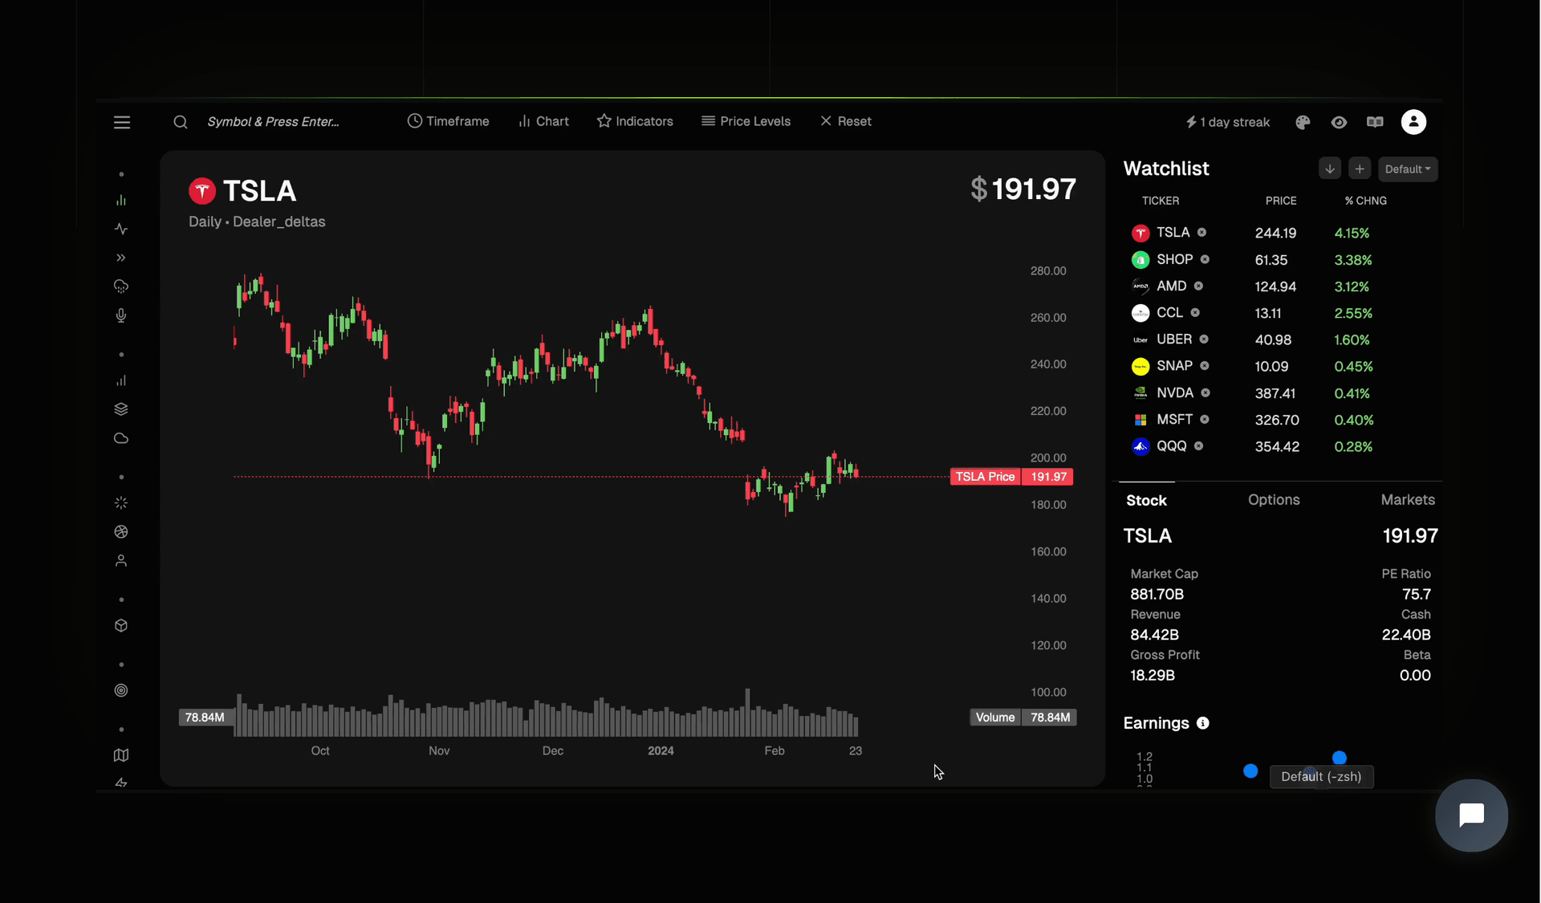Select SHOP row in the watchlist

1281,260
